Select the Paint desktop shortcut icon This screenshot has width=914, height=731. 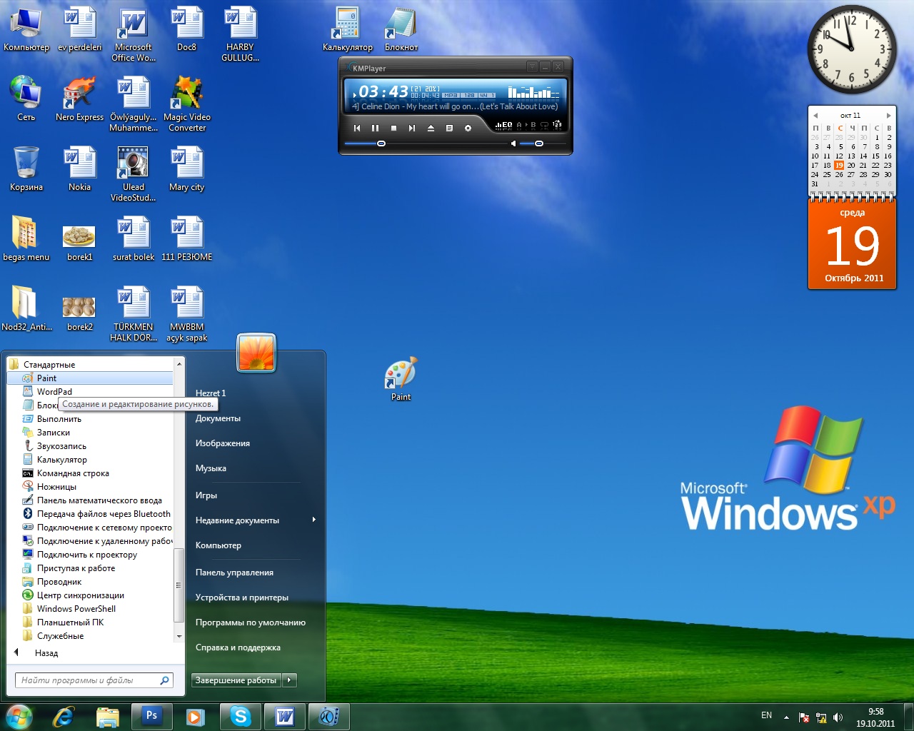click(x=401, y=380)
